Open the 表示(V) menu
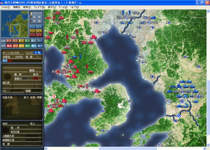 (52, 7)
